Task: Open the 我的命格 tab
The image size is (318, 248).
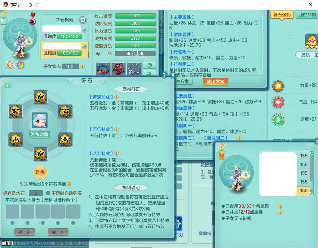Action: [307, 15]
